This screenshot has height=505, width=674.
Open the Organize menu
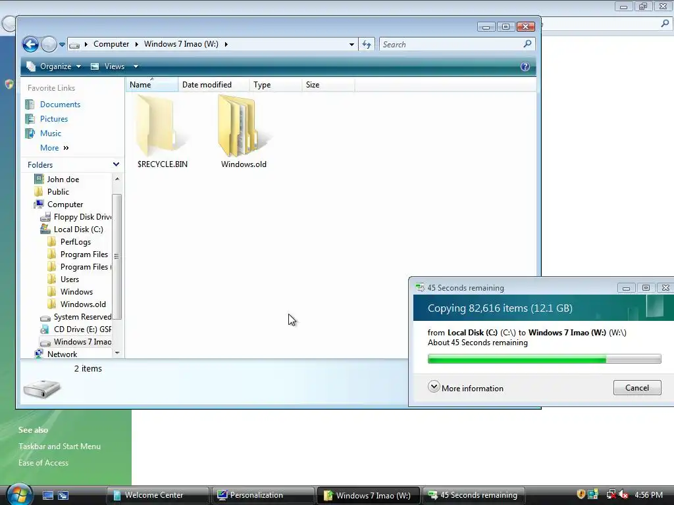54,66
